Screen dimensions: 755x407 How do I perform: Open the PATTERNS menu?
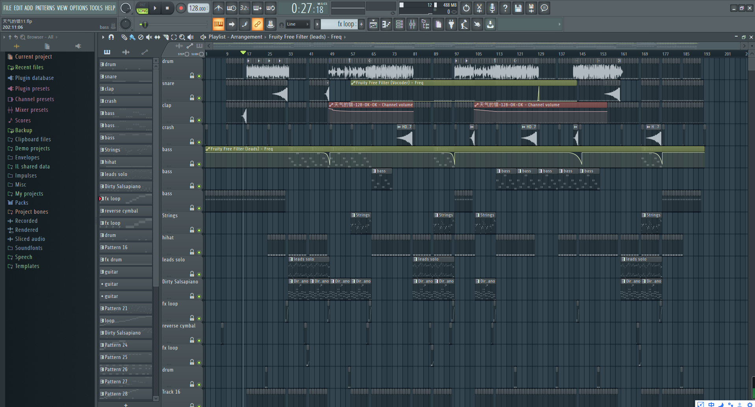tap(45, 8)
